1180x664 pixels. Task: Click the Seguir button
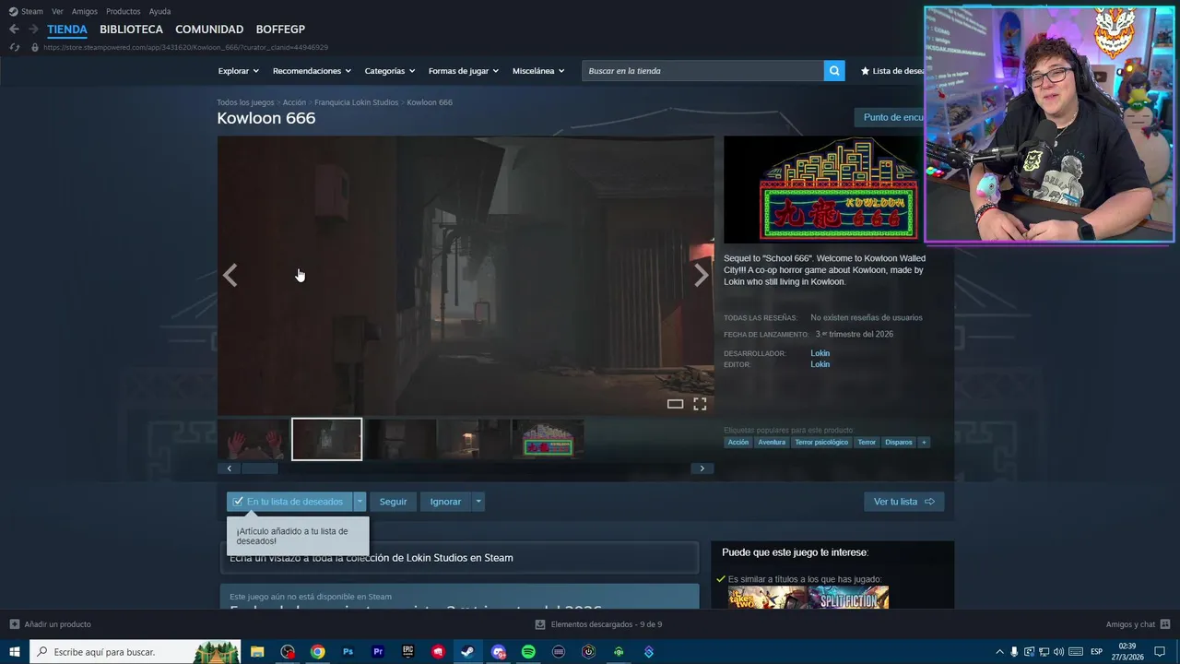click(393, 502)
